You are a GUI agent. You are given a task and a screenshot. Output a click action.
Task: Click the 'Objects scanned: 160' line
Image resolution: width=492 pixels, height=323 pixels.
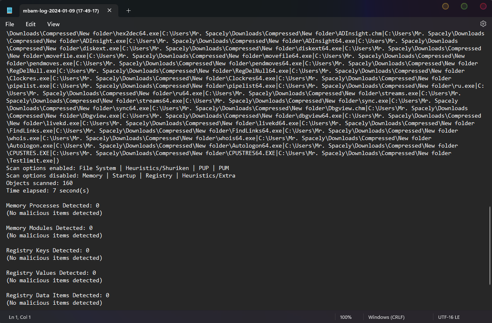(x=39, y=183)
